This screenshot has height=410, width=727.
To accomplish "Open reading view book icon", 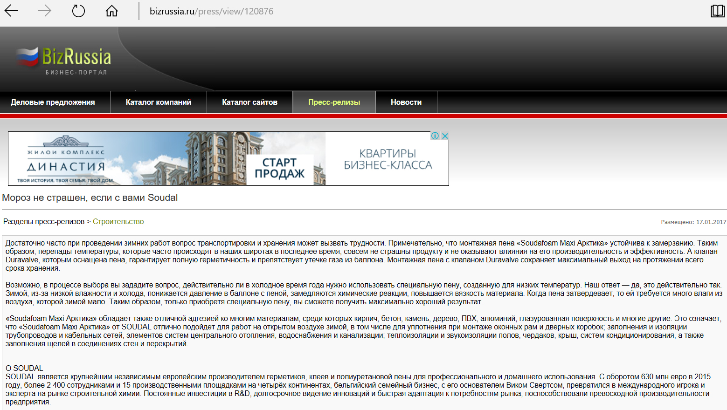I will tap(717, 11).
